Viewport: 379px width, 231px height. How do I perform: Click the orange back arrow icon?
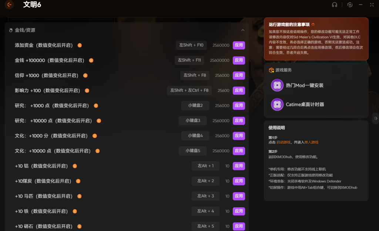[9, 5]
